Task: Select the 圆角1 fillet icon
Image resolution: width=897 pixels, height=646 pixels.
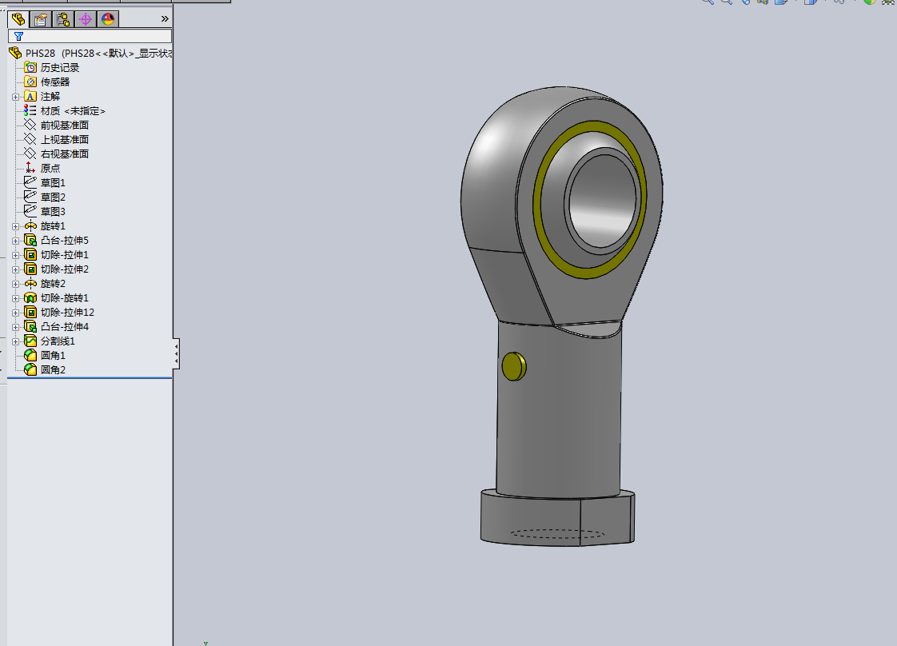Action: point(30,355)
